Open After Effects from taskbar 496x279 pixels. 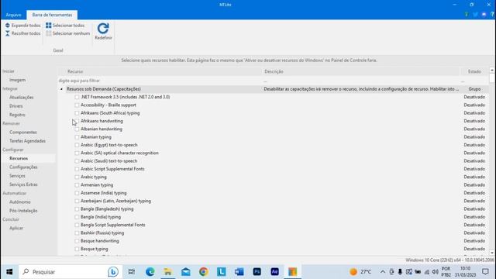pyautogui.click(x=274, y=272)
